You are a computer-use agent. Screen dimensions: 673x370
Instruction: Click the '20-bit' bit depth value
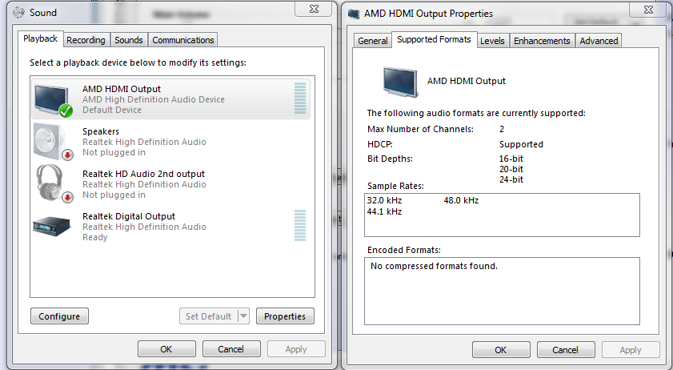tap(511, 169)
